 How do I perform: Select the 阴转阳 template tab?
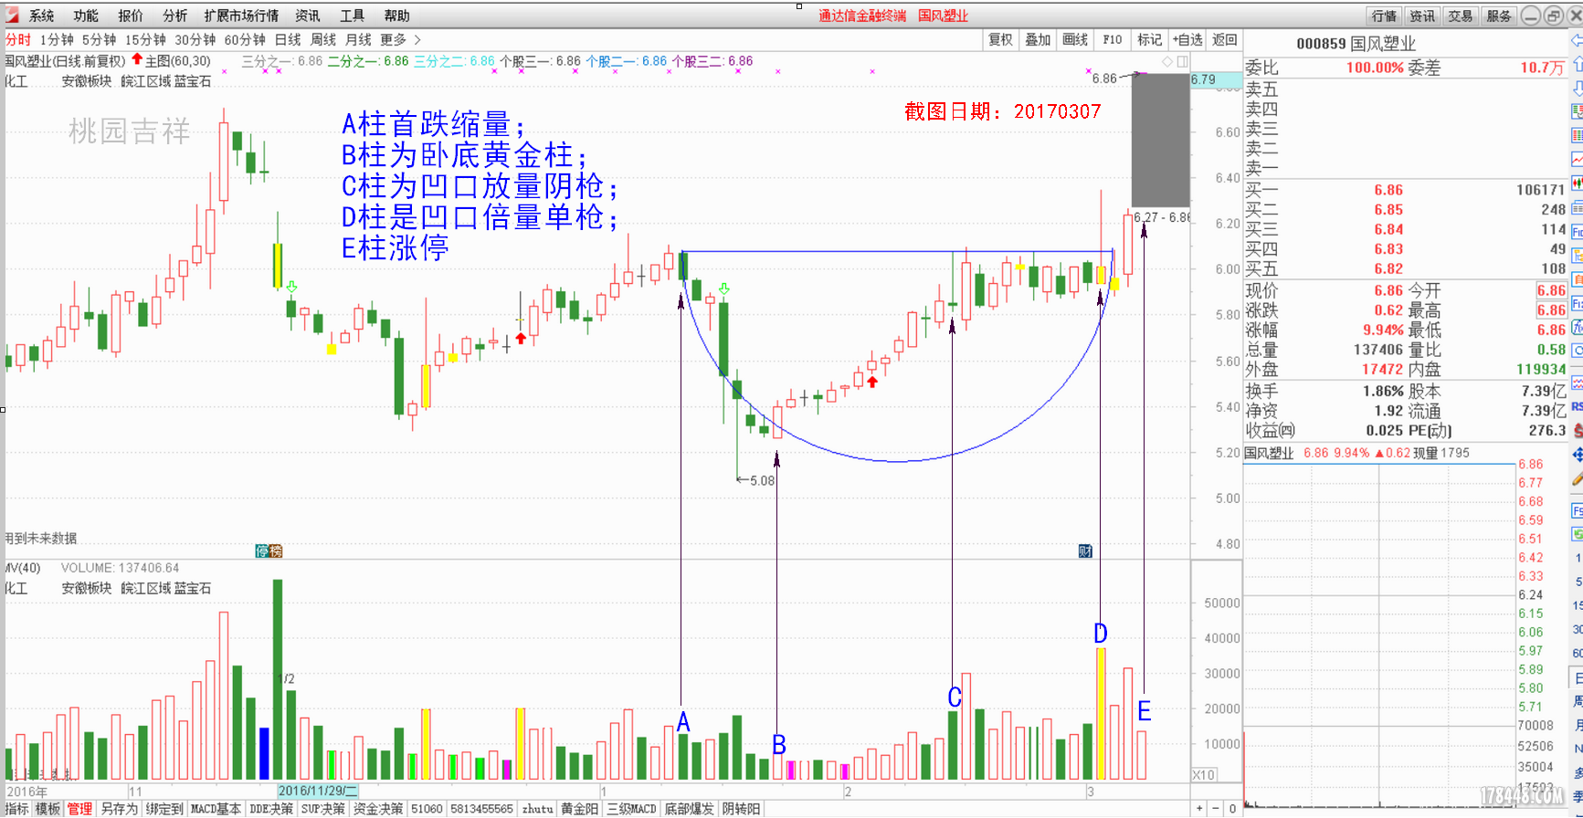(x=741, y=809)
